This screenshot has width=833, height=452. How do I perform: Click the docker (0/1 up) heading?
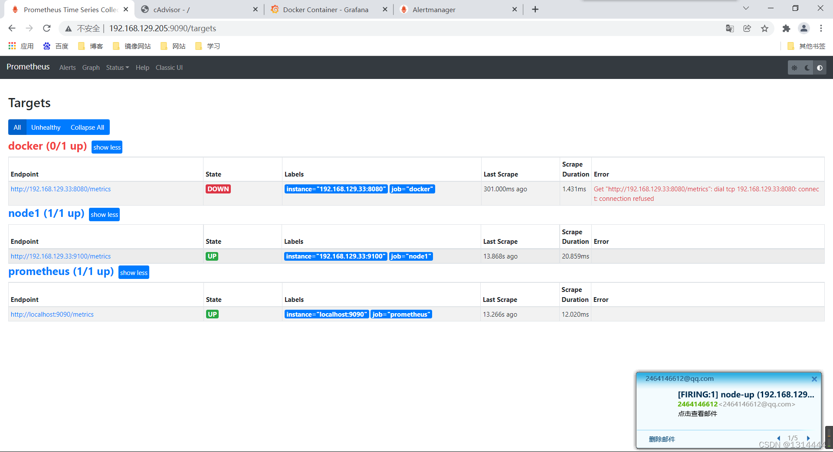tap(48, 146)
